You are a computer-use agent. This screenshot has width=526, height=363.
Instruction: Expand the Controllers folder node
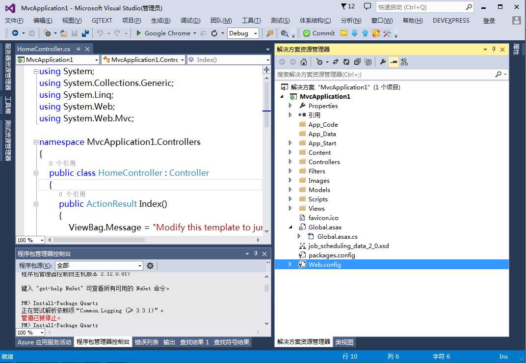290,162
